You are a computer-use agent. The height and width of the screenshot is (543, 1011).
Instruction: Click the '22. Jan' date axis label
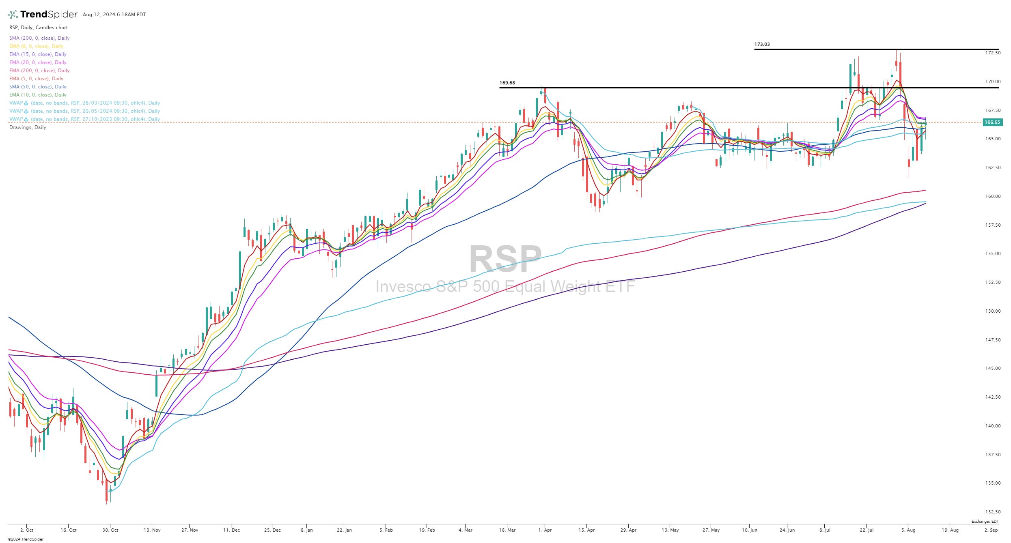[x=344, y=530]
